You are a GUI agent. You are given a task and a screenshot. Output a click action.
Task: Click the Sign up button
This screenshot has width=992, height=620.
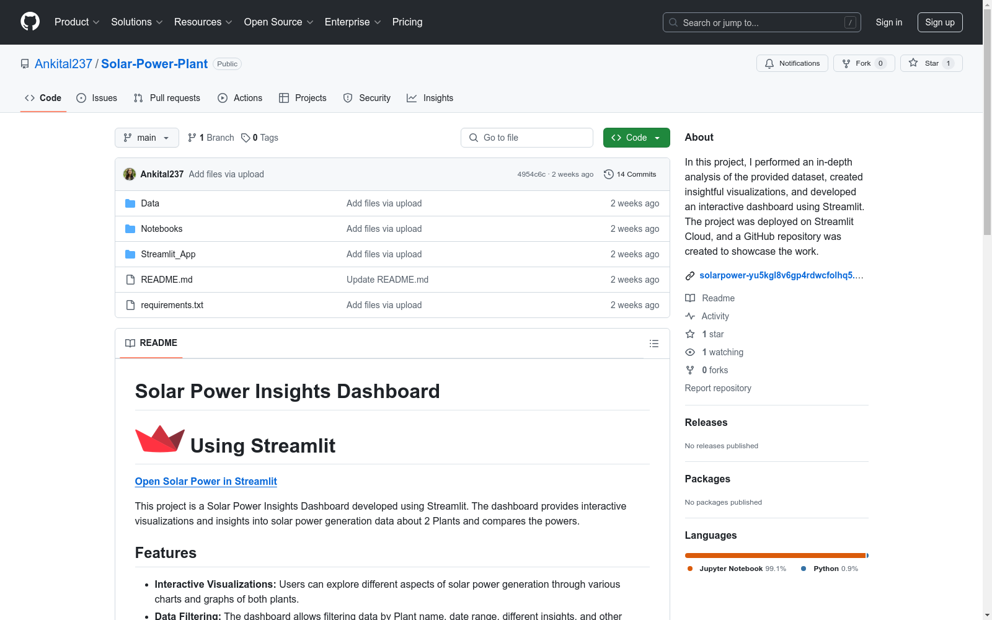[940, 22]
